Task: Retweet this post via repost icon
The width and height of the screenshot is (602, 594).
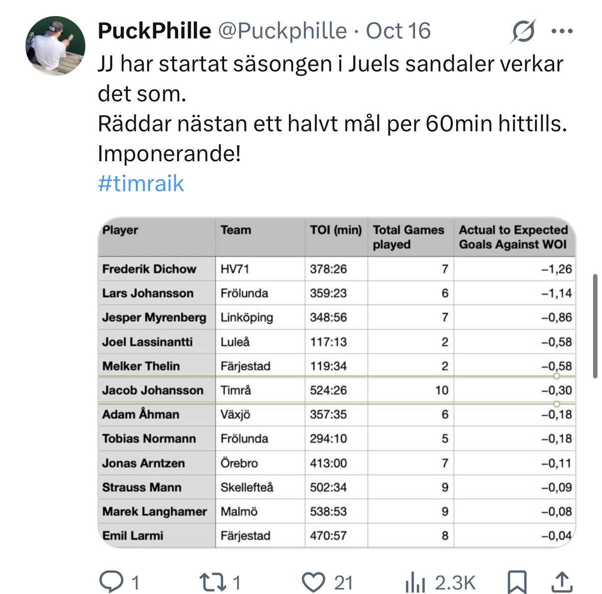Action: [213, 582]
